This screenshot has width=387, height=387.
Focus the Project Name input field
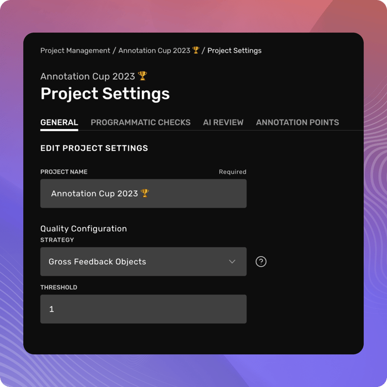(143, 193)
